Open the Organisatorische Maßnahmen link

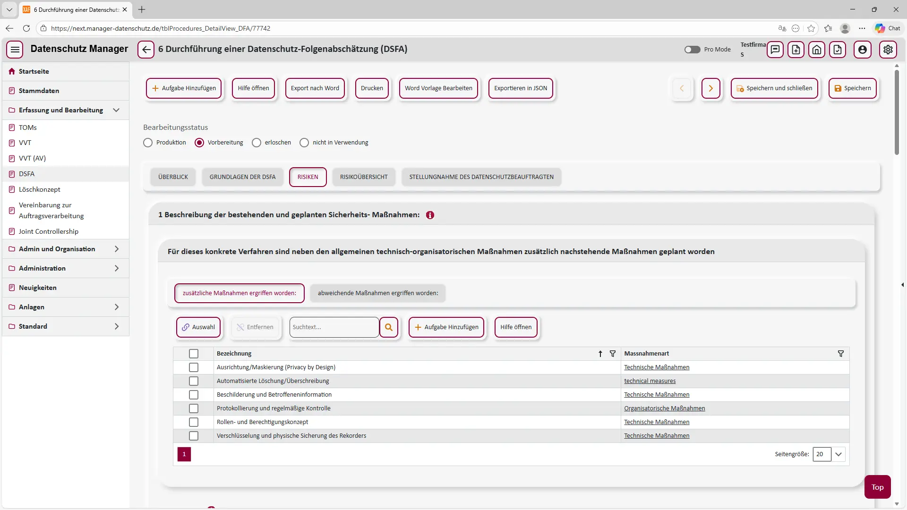tap(664, 408)
